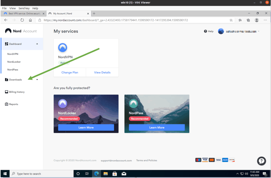Open File Explorer from taskbar
The height and width of the screenshot is (178, 271).
[x=105, y=174]
